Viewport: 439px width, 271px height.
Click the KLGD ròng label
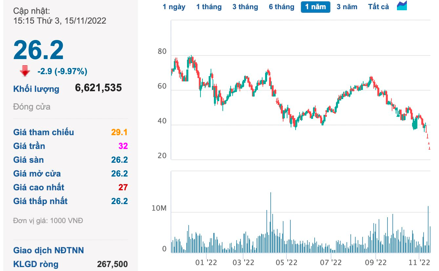coord(36,264)
